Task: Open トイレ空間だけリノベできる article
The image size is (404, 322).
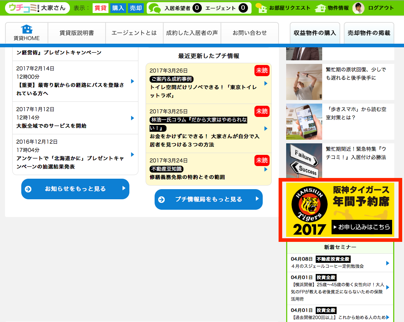Action: pos(203,91)
